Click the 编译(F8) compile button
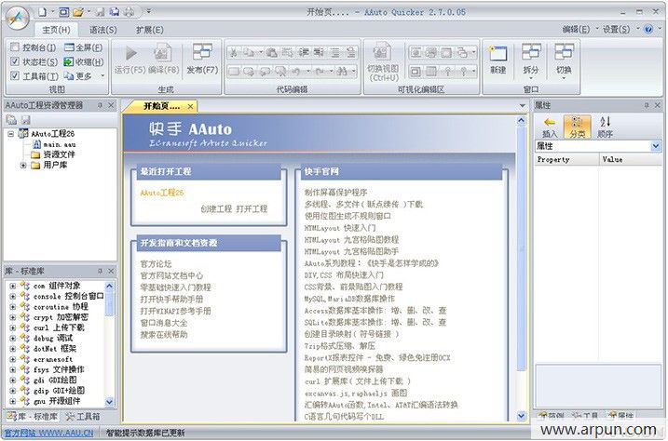 pos(163,60)
